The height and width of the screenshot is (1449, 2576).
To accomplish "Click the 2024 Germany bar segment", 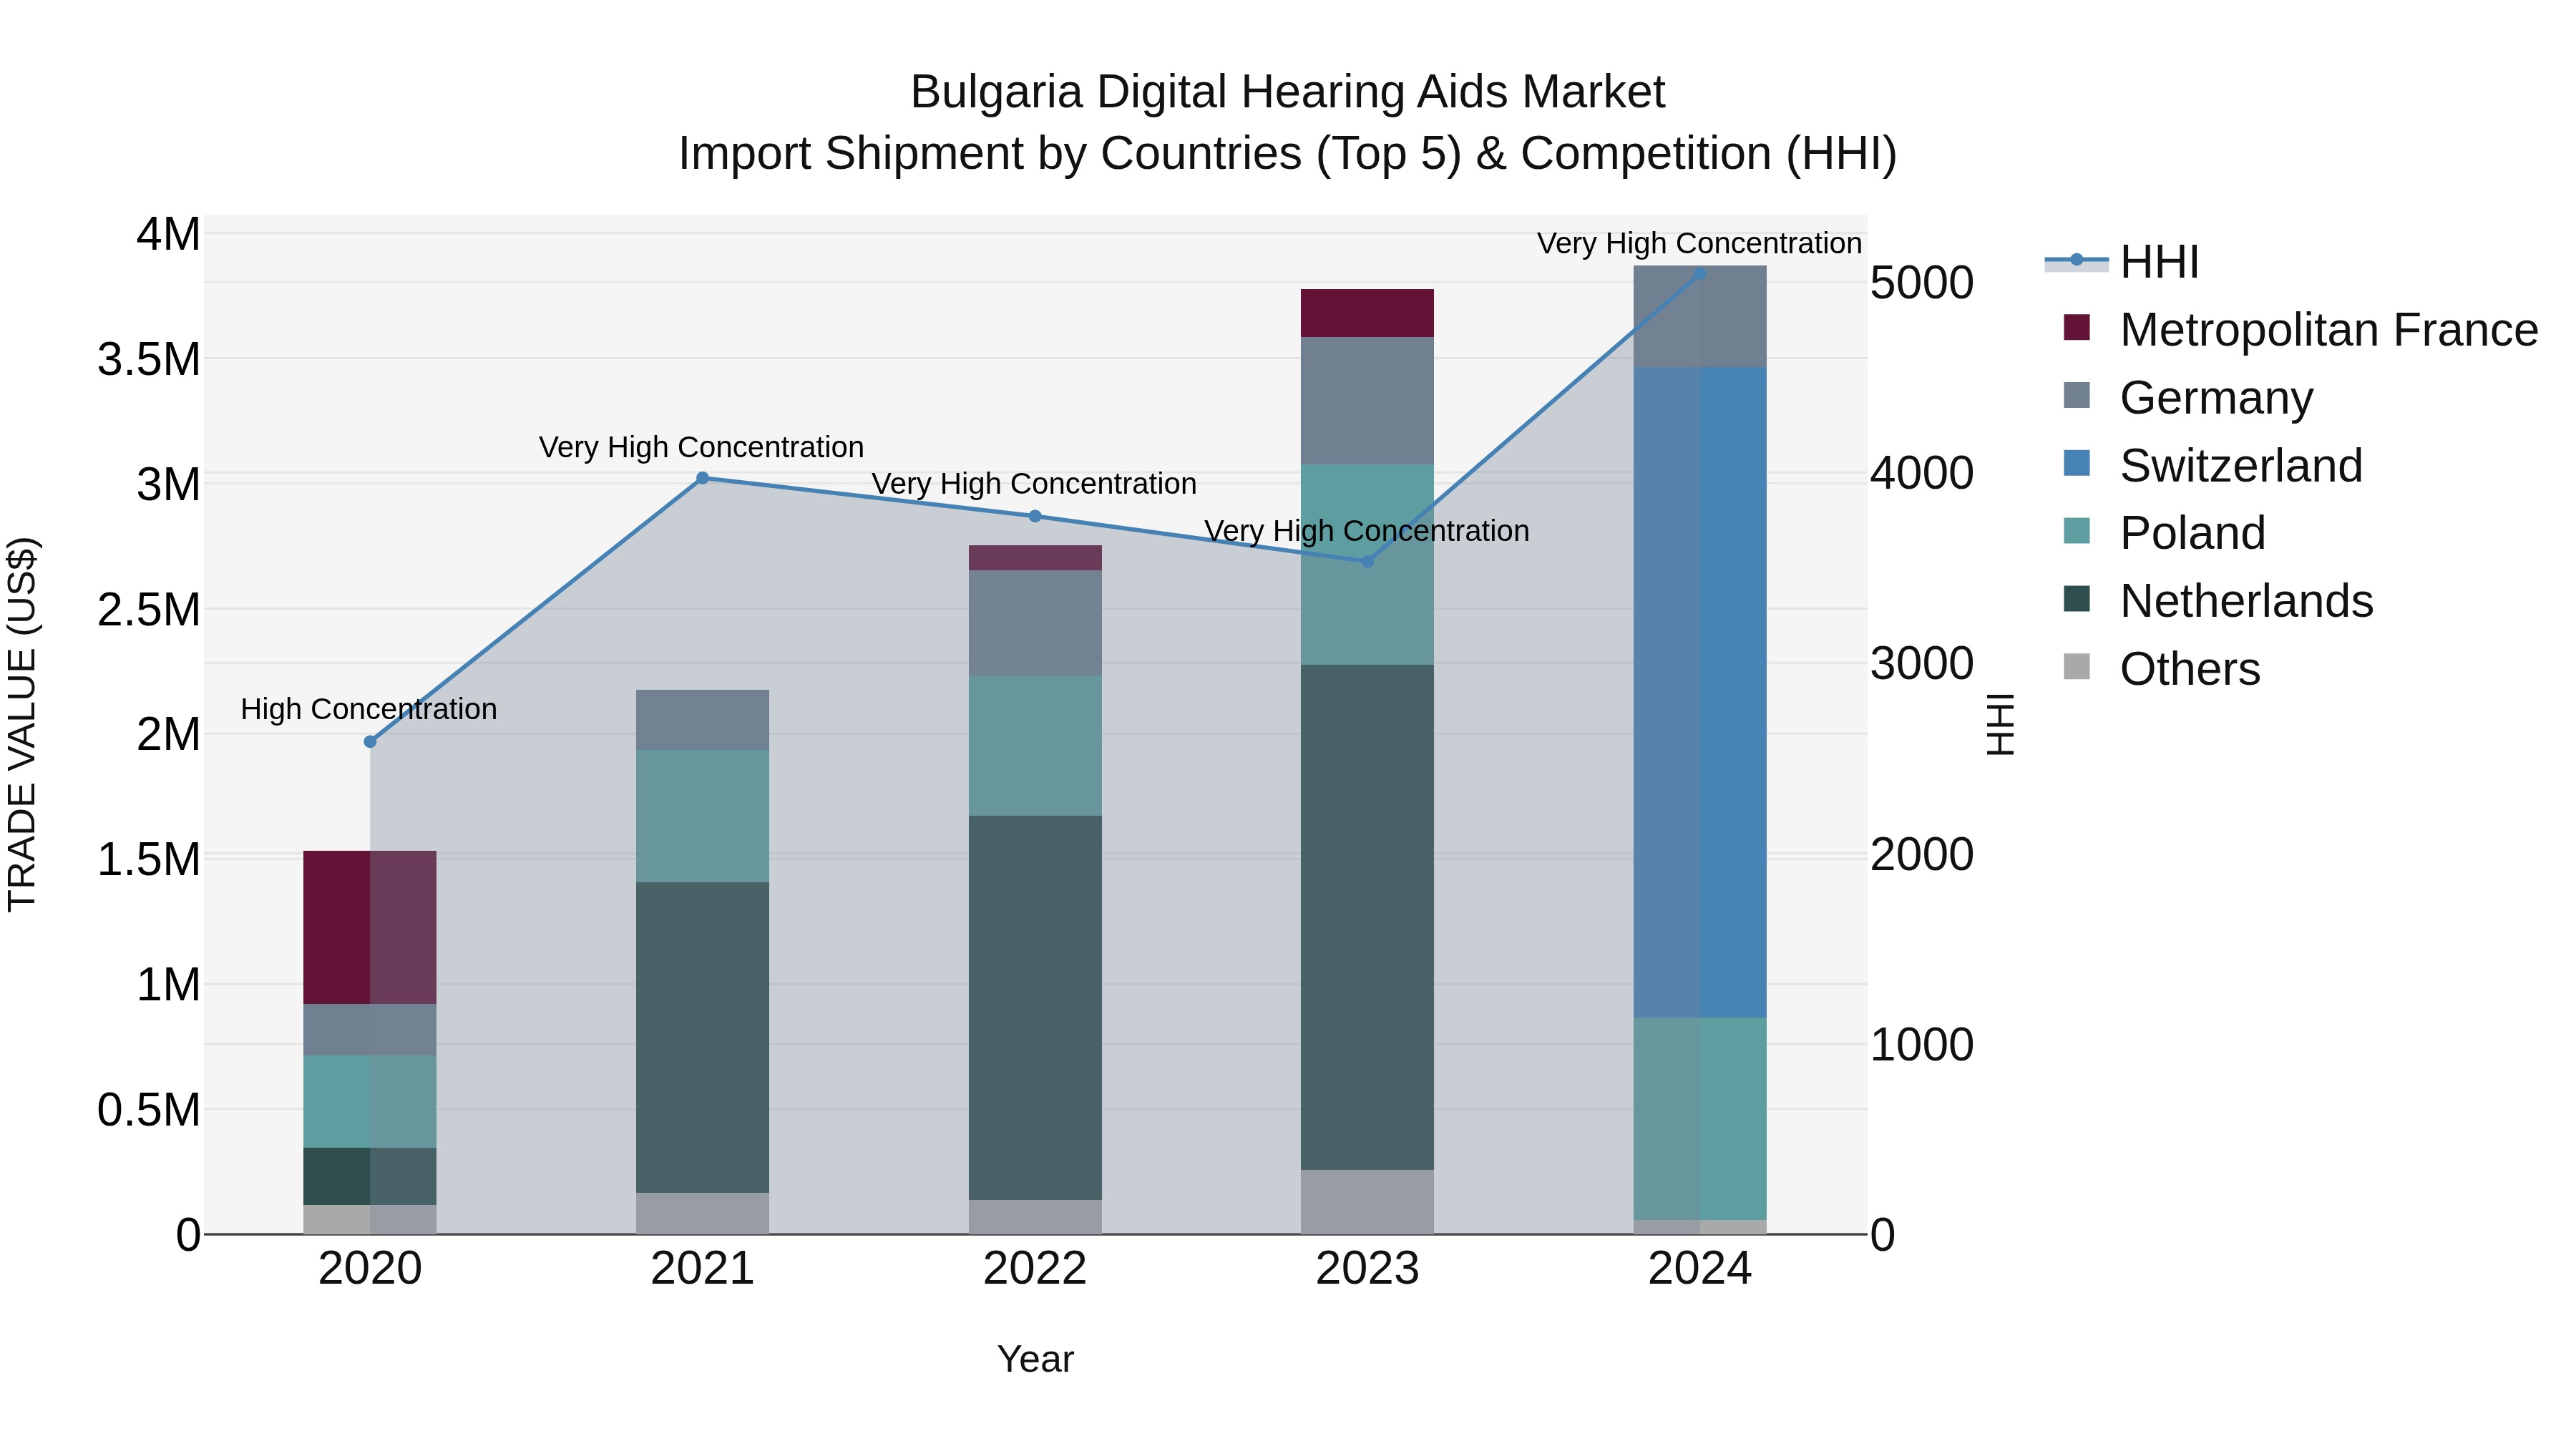I will coord(1700,317).
